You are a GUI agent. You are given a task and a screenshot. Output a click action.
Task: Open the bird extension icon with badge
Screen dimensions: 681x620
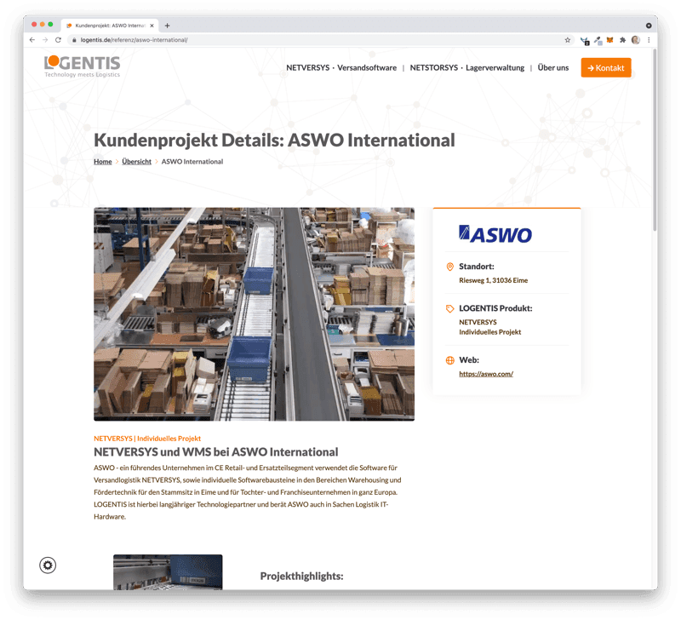585,40
